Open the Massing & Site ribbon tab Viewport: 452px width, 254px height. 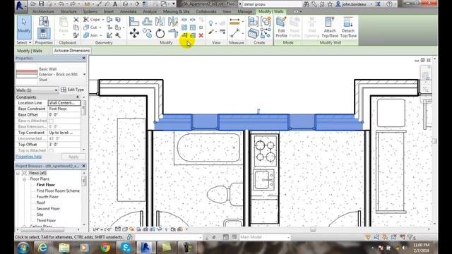click(x=176, y=11)
